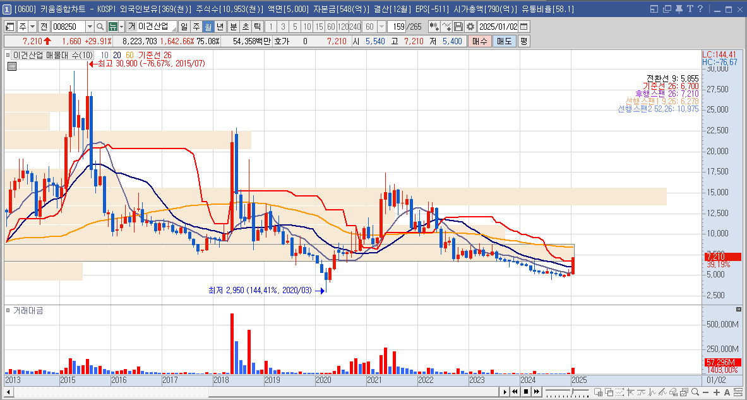Click the bottom toolbar letter A icon
Image resolution: width=747 pixels, height=400 pixels.
727,392
